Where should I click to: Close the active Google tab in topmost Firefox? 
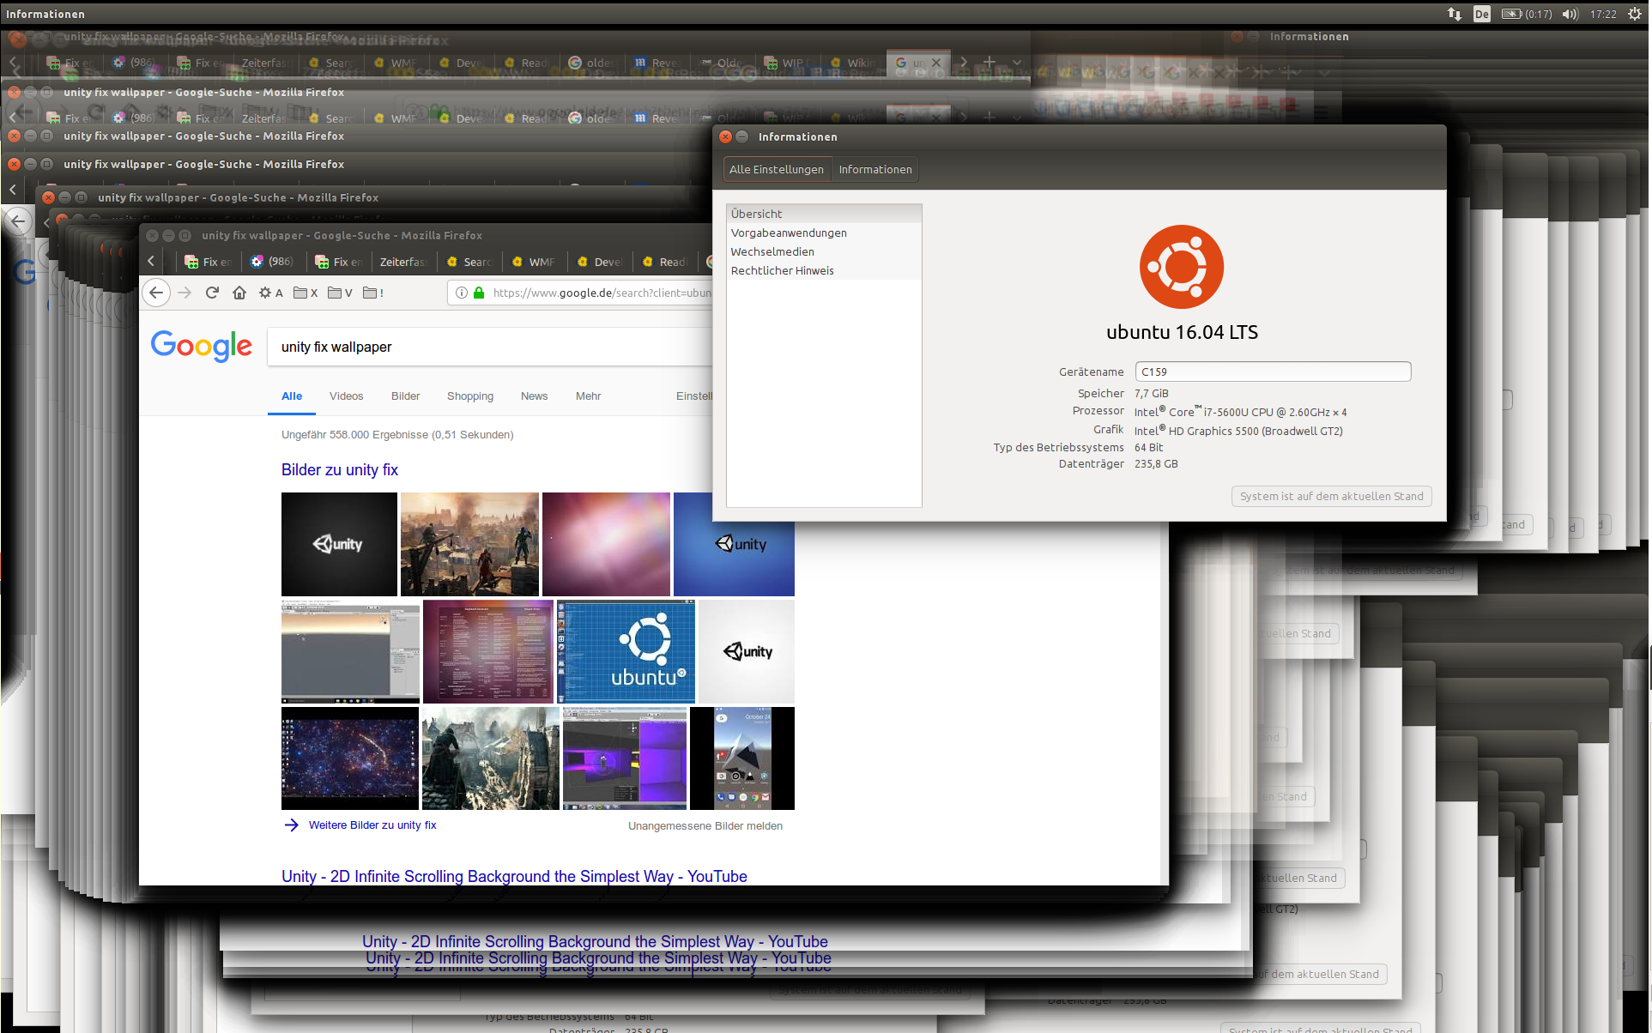[x=936, y=63]
